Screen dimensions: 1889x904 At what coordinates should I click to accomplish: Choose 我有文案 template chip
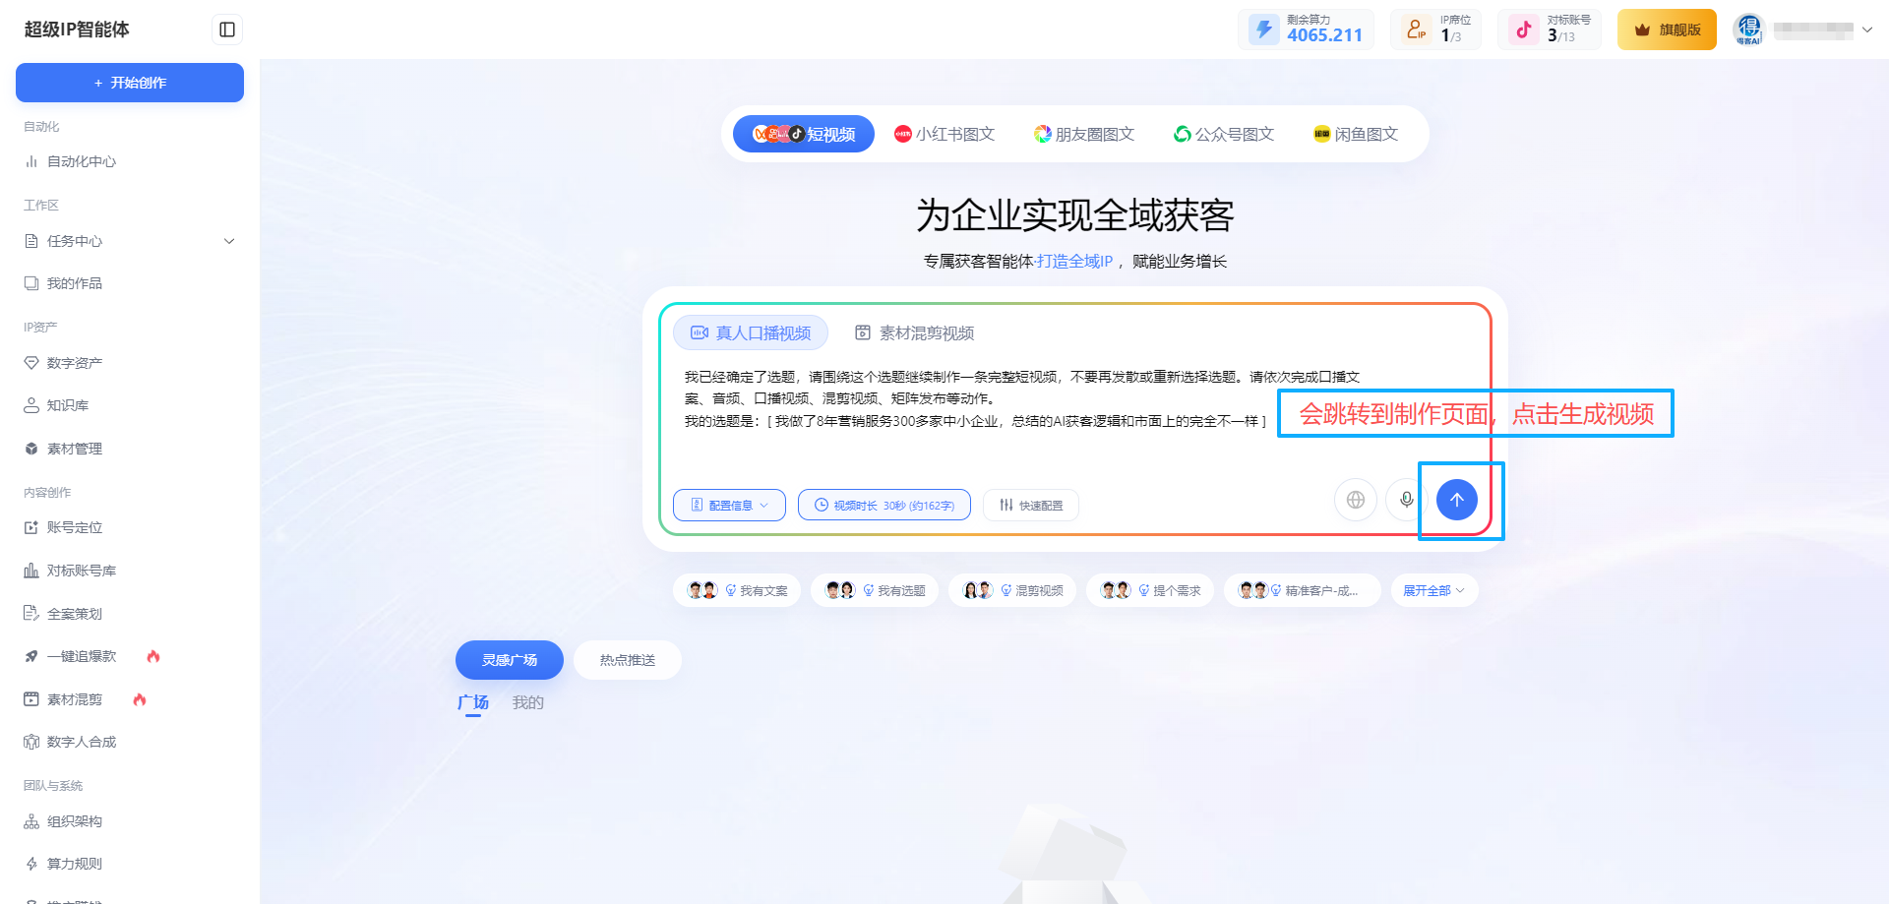(x=737, y=590)
